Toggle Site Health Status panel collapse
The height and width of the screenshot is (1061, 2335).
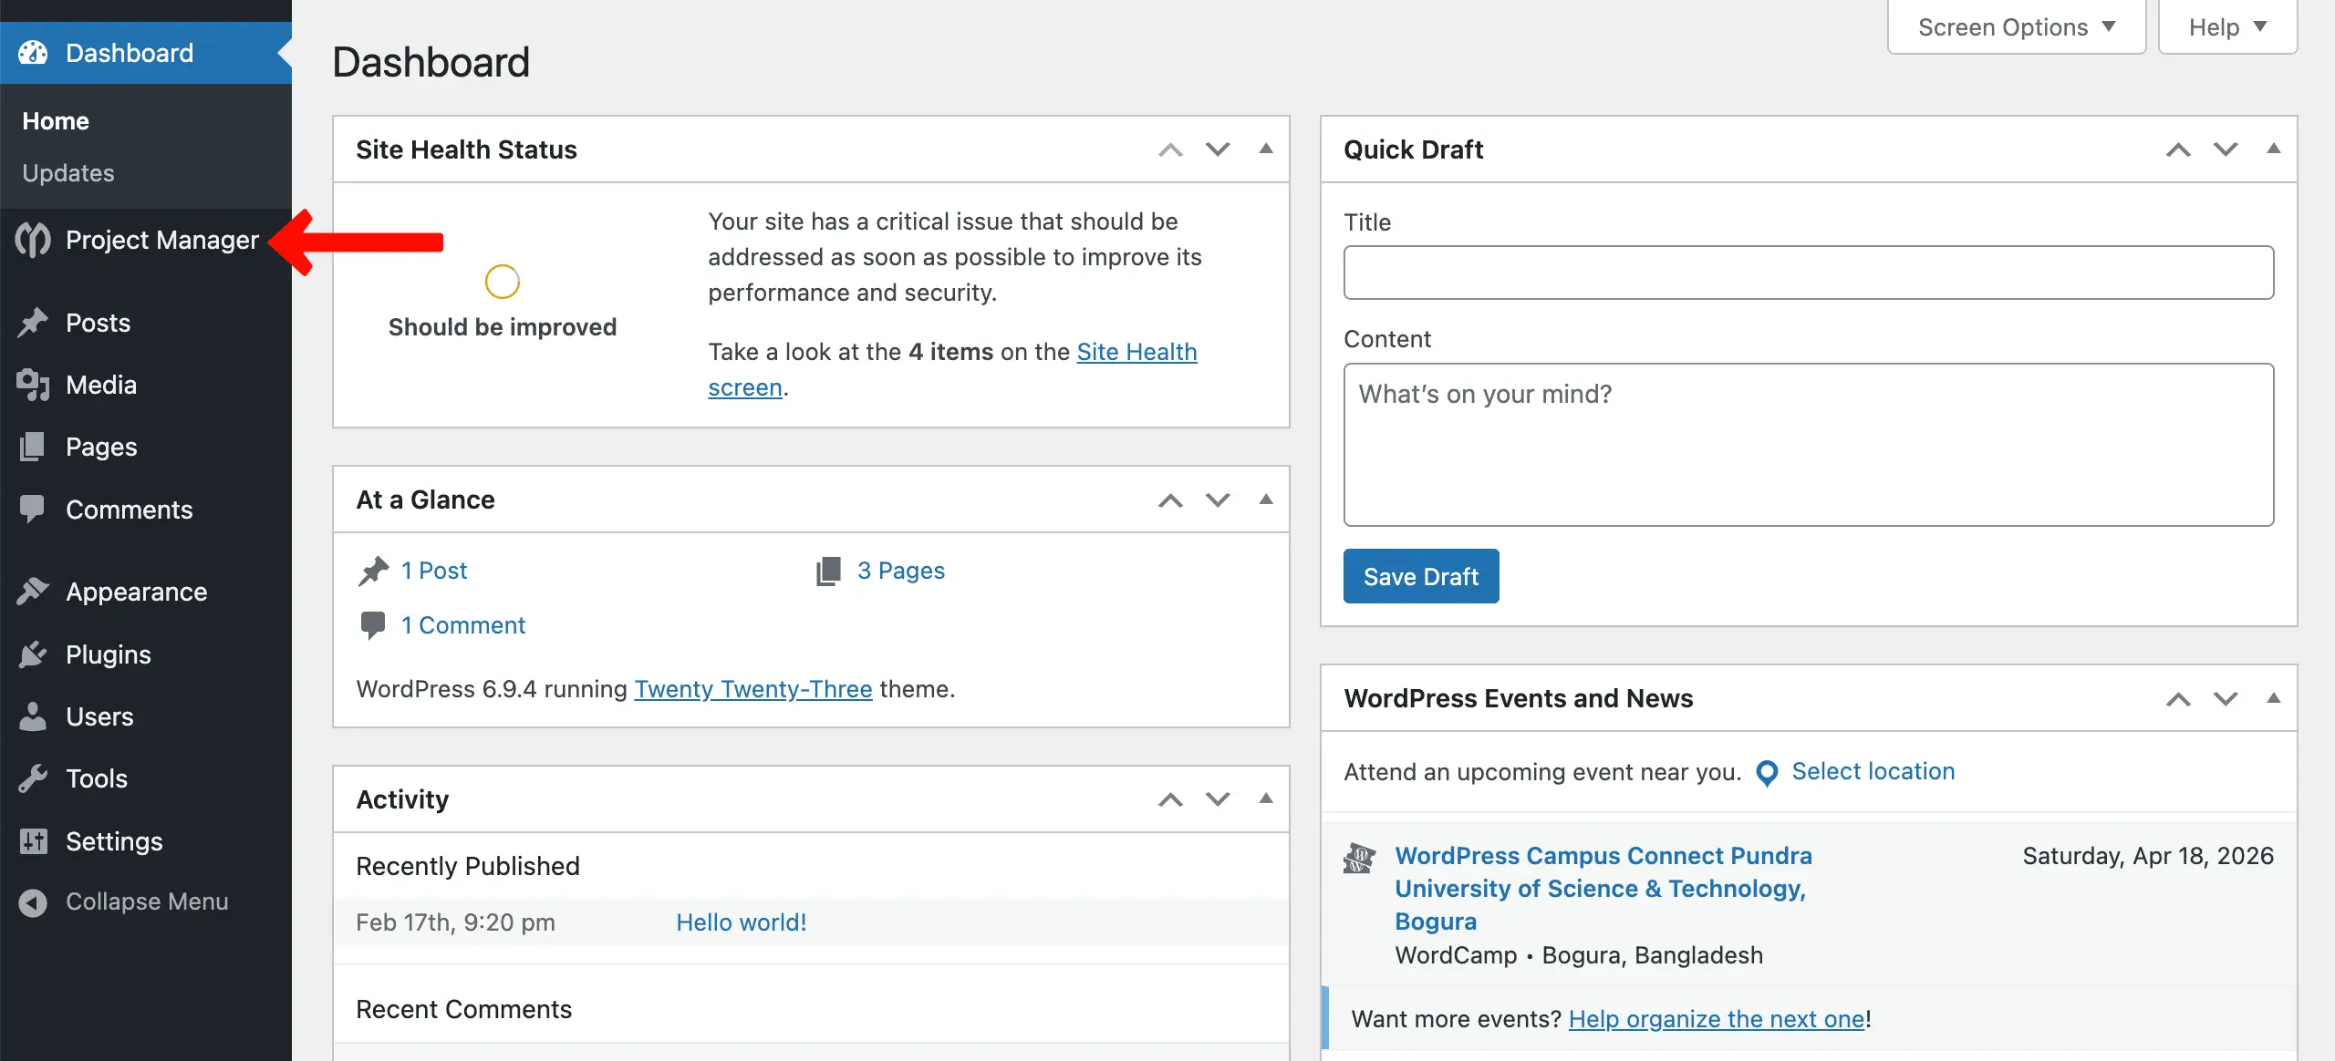[x=1266, y=149]
